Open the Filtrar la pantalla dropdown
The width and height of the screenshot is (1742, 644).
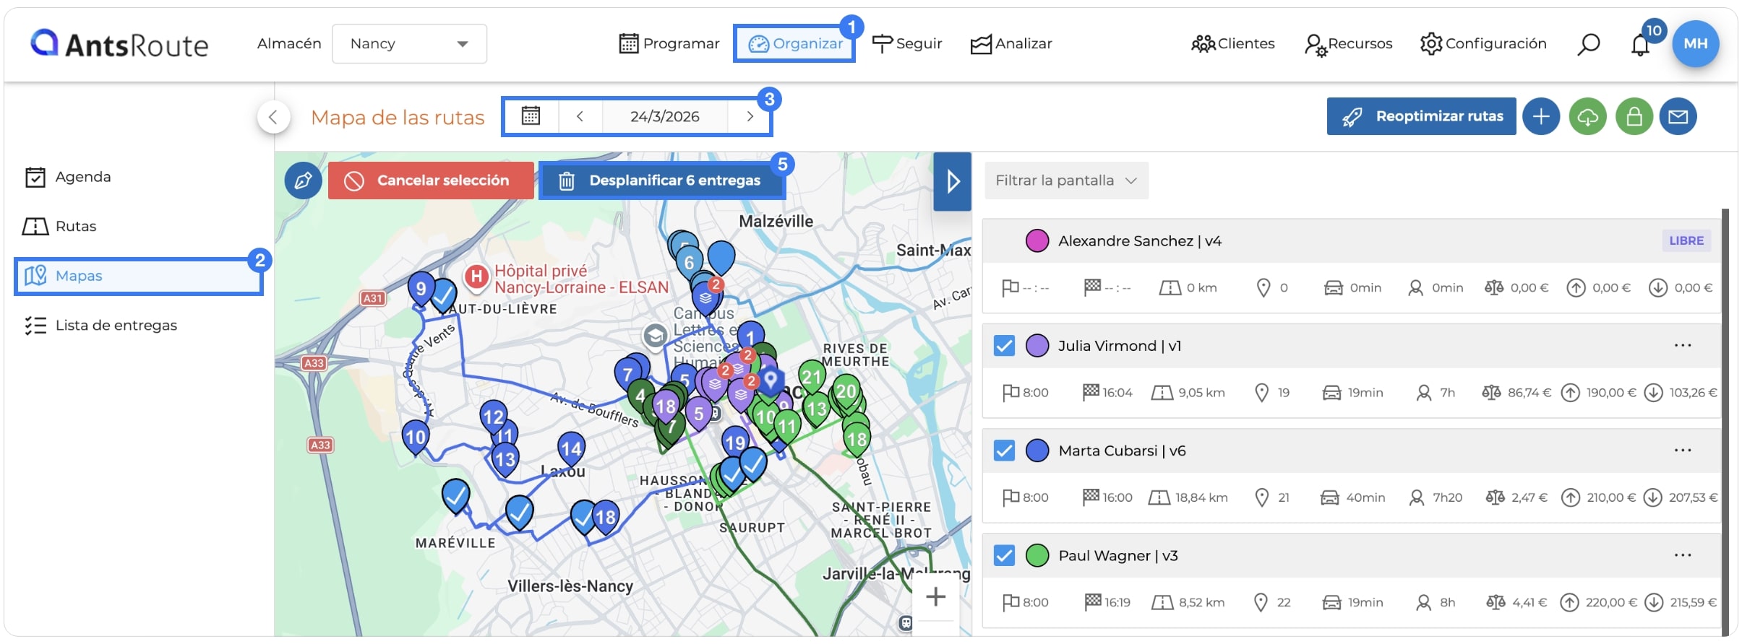[x=1066, y=180]
